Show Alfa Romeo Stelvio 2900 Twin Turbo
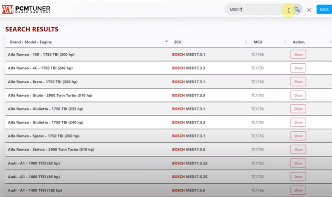Viewport: 332px width, 197px height. [x=298, y=150]
